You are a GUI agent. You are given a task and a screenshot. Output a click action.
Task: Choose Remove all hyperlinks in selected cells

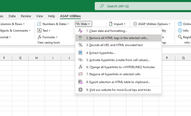click(x=118, y=74)
